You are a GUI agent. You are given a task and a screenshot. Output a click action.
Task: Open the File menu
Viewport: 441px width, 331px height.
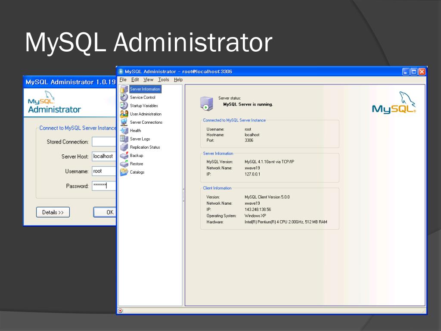point(123,80)
